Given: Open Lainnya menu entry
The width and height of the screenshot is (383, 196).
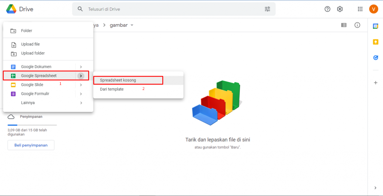Looking at the screenshot, I should point(48,103).
